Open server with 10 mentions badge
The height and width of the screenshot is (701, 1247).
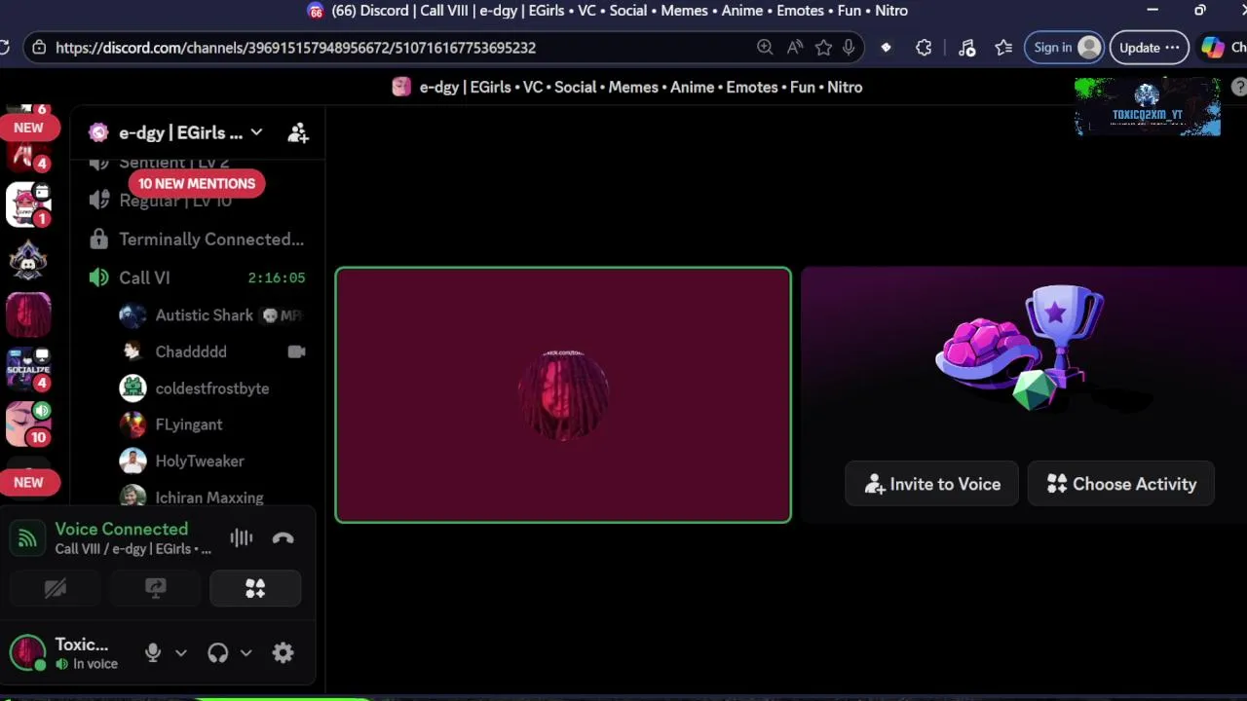tap(28, 424)
